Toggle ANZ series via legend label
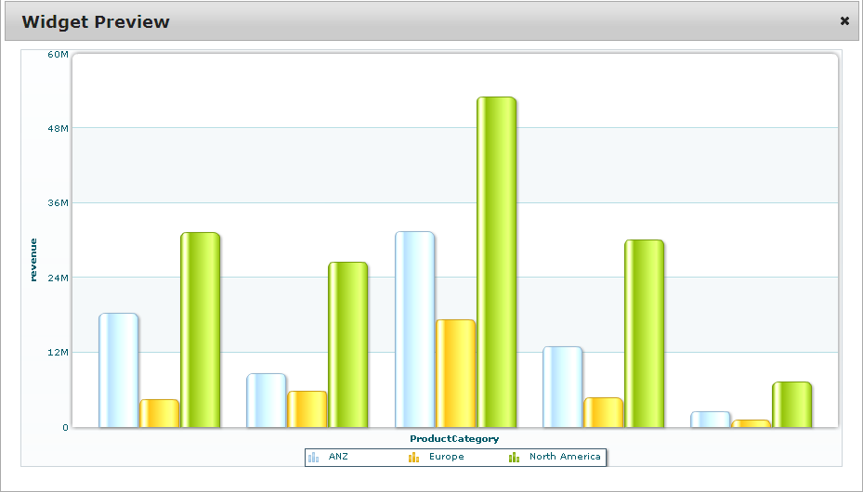Viewport: 863px width, 492px height. coord(337,457)
